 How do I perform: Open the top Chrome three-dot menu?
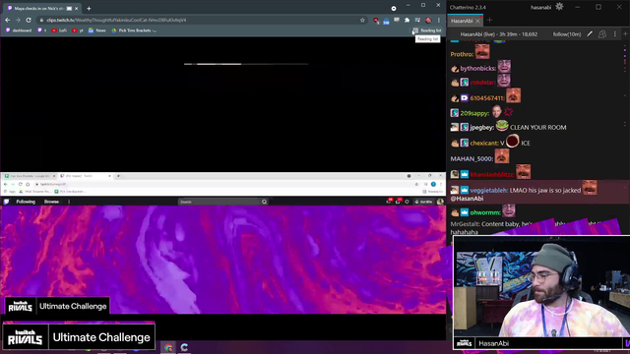pyautogui.click(x=439, y=20)
